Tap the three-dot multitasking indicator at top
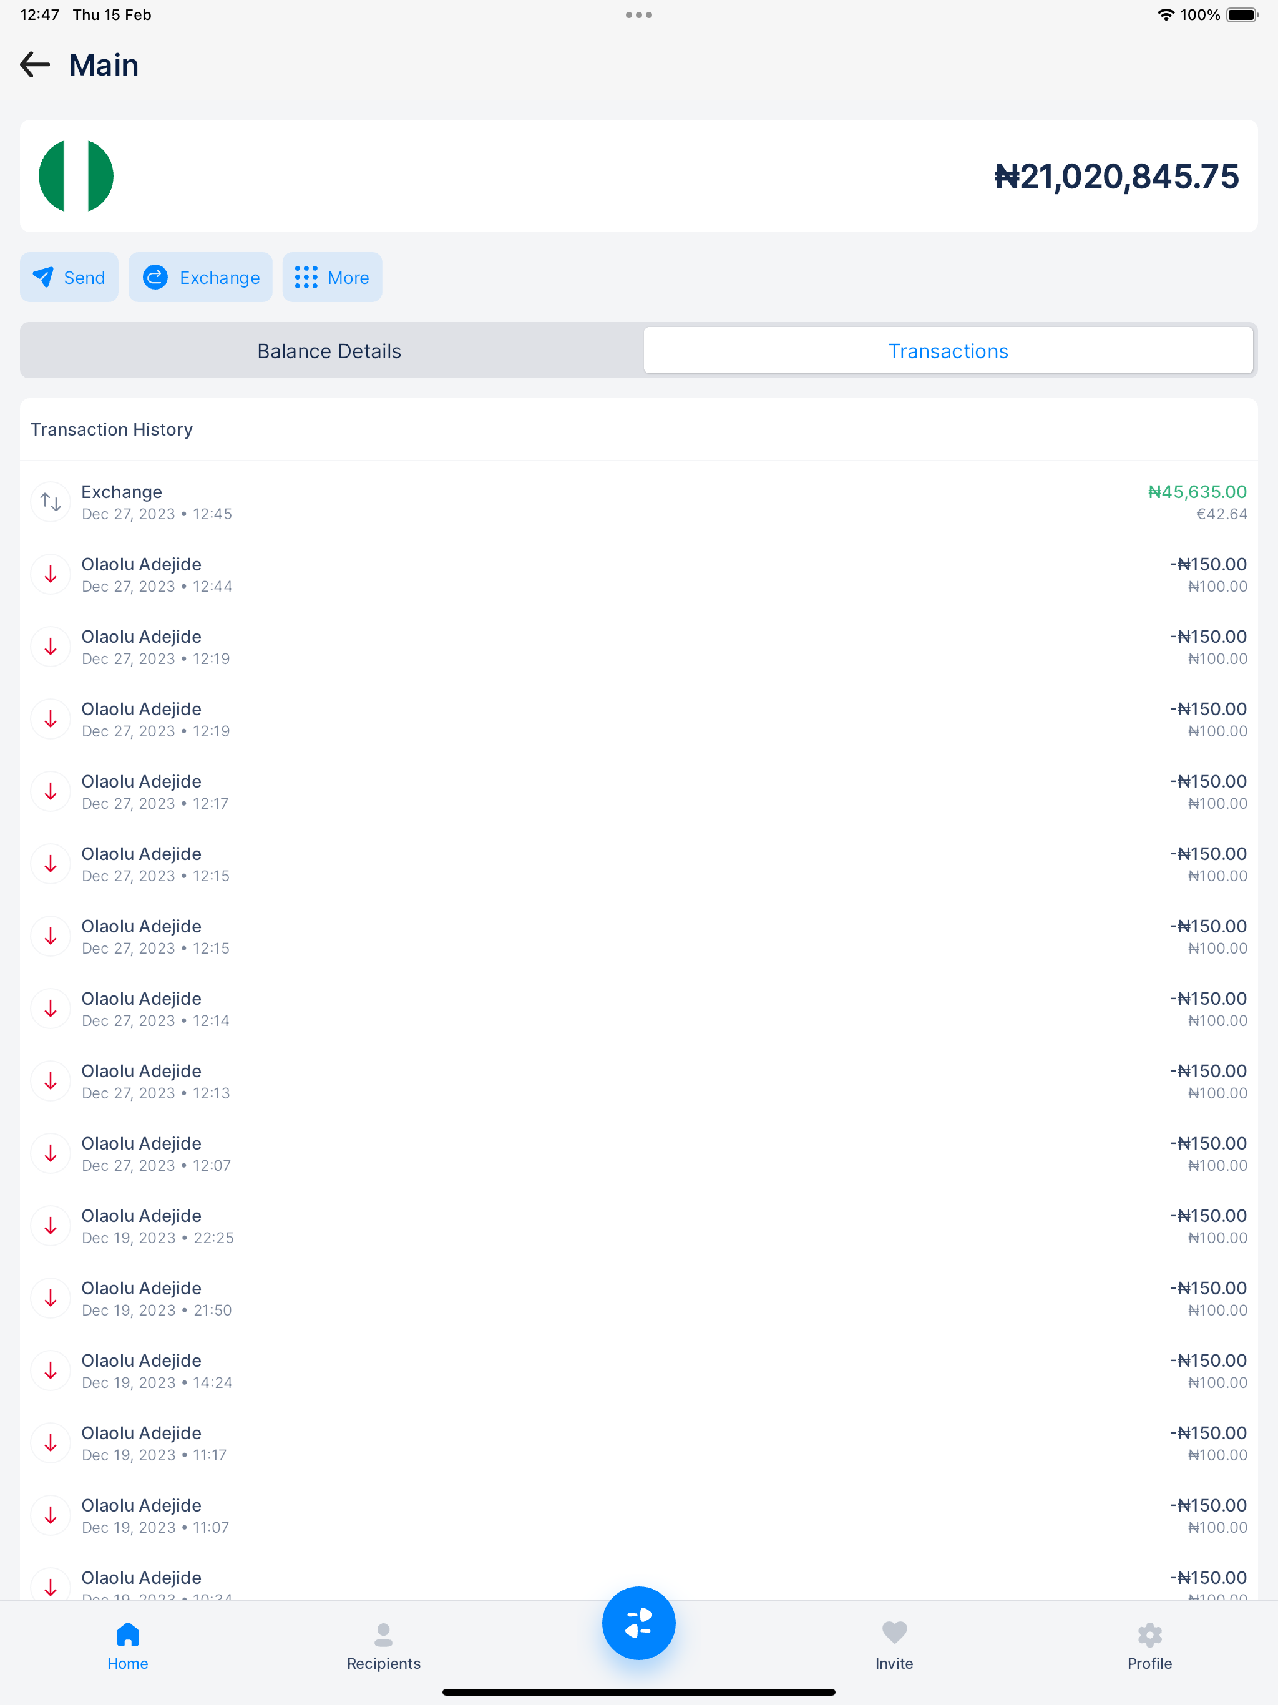The image size is (1278, 1705). pos(639,14)
